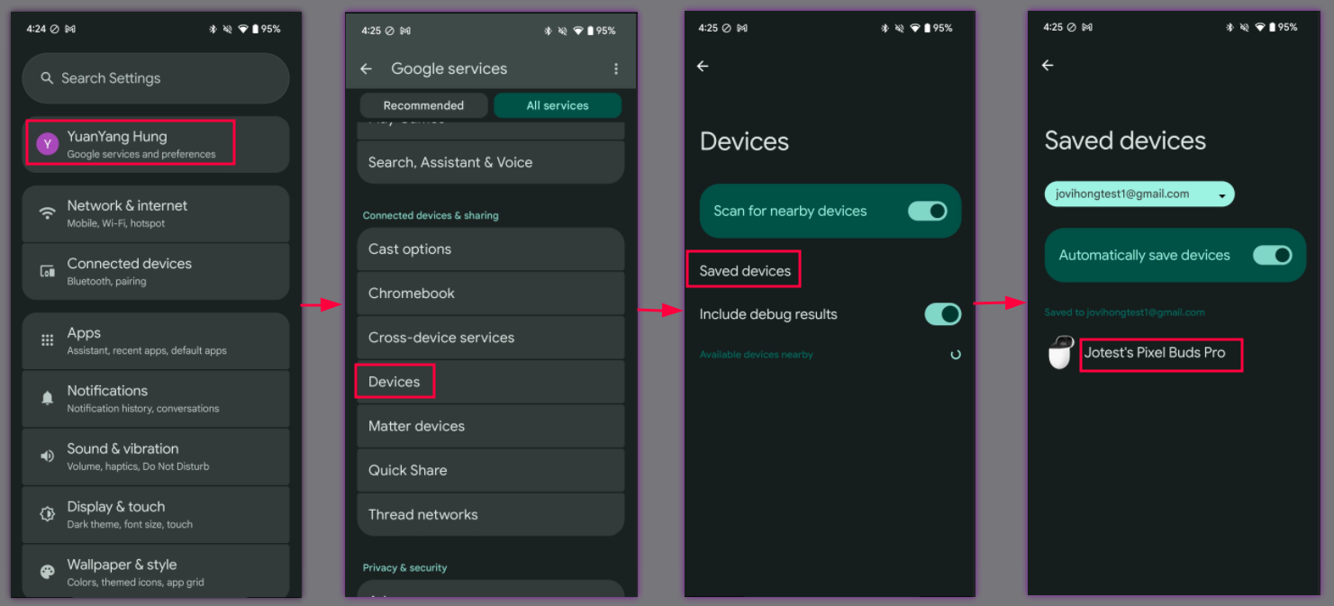
Task: Select the All services tab
Action: [x=557, y=104]
